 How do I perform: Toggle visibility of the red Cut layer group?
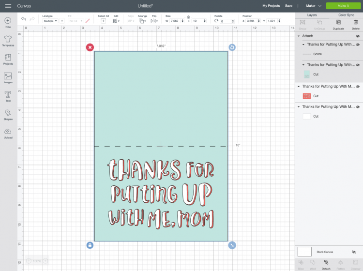(x=358, y=87)
